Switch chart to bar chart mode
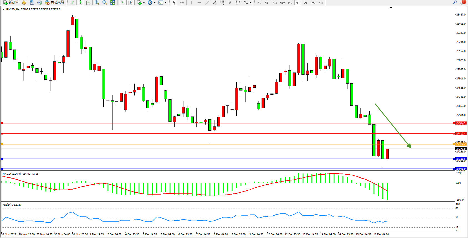The height and width of the screenshot is (238, 468). click(72, 2)
